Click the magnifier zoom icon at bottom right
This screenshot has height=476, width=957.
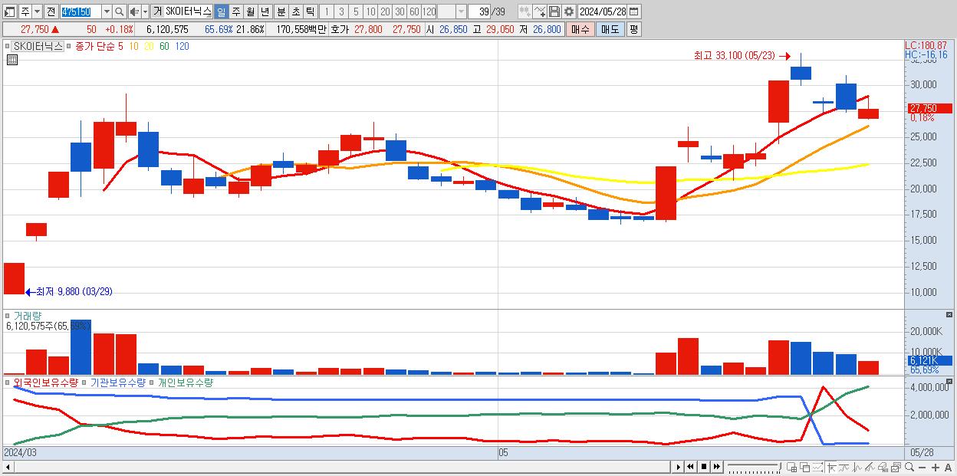tap(909, 467)
